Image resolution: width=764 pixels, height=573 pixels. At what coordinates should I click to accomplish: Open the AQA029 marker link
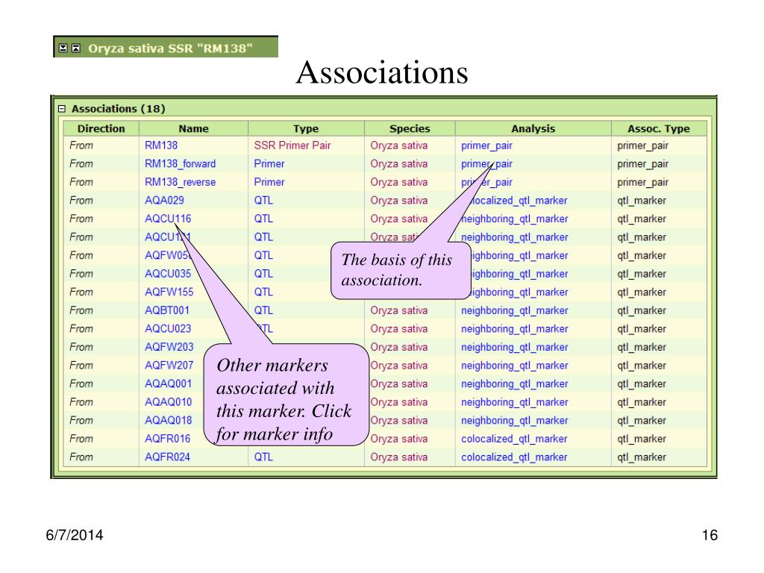pos(164,200)
